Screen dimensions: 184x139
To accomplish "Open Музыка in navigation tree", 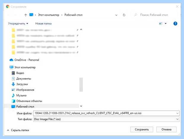I will pos(21,96).
